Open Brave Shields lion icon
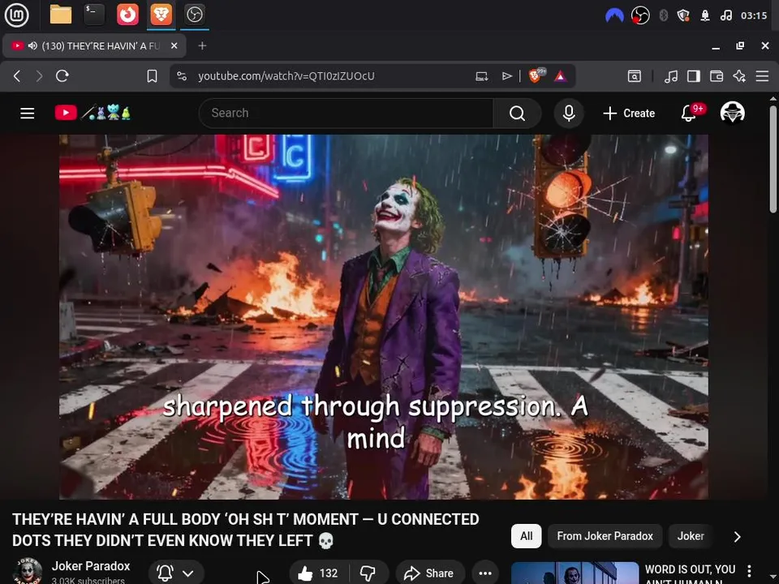Viewport: 779px width, 584px height. pyautogui.click(x=536, y=75)
